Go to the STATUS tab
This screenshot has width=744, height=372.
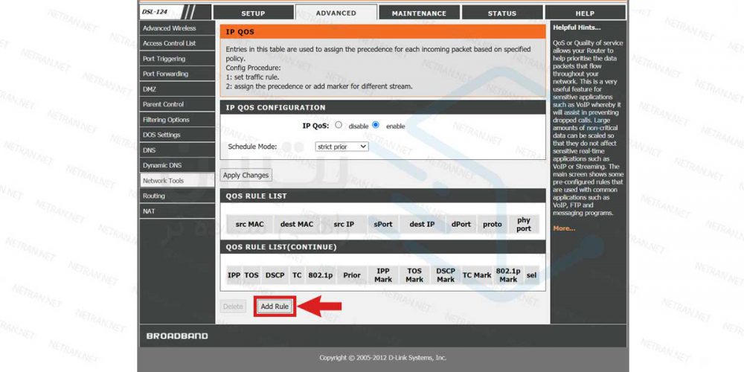tap(502, 13)
